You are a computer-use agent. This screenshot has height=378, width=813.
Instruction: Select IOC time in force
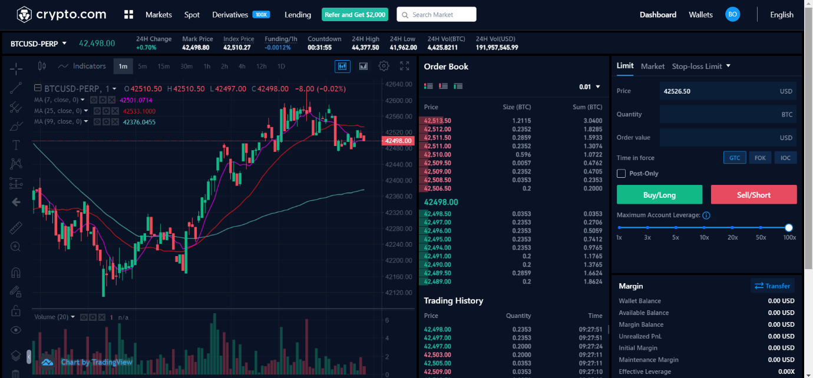tap(785, 158)
